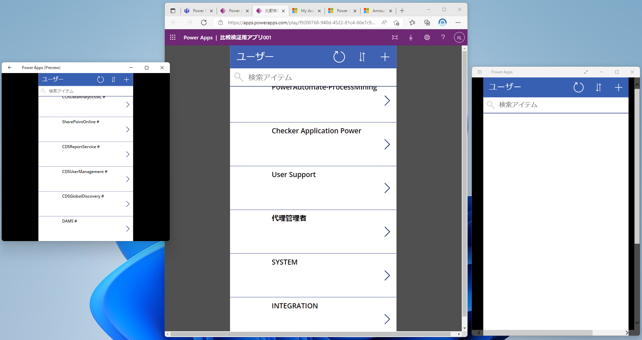Open Edge collections

pos(427,23)
